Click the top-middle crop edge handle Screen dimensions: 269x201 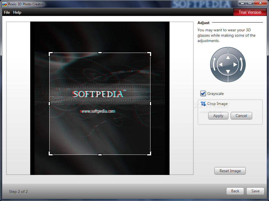pyautogui.click(x=100, y=53)
